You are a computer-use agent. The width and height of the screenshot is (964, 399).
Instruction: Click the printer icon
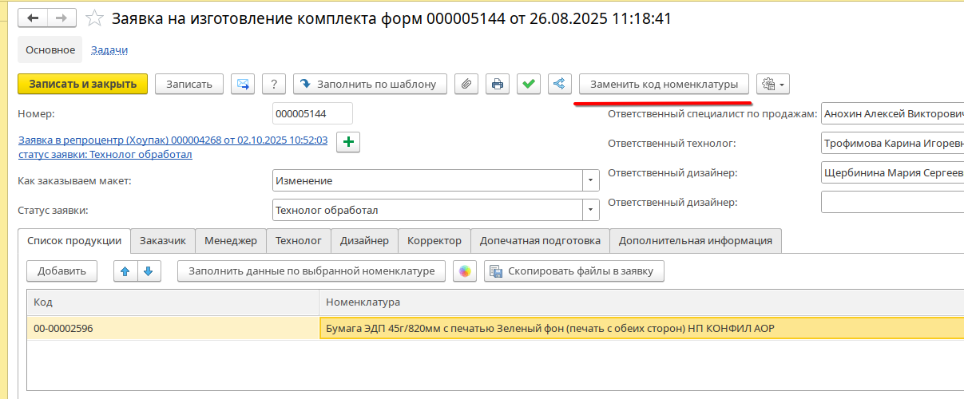click(x=498, y=84)
